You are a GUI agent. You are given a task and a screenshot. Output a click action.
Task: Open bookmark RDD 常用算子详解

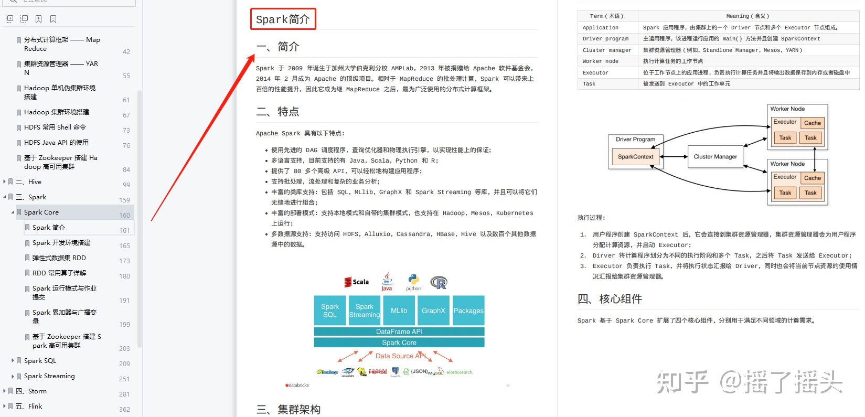pos(59,273)
